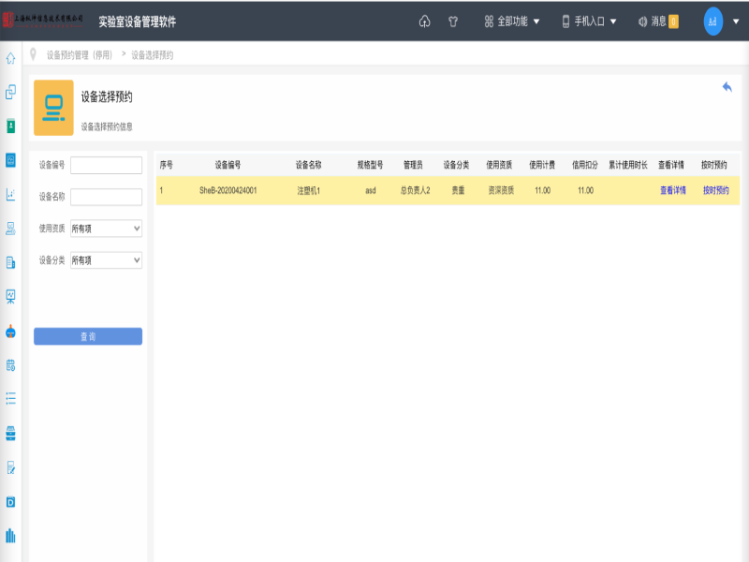Click the home icon in left sidebar

tap(10, 58)
